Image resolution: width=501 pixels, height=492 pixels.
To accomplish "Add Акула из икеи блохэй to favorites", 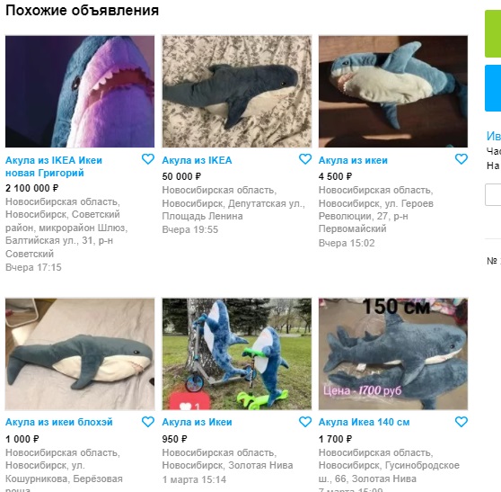I will [148, 422].
